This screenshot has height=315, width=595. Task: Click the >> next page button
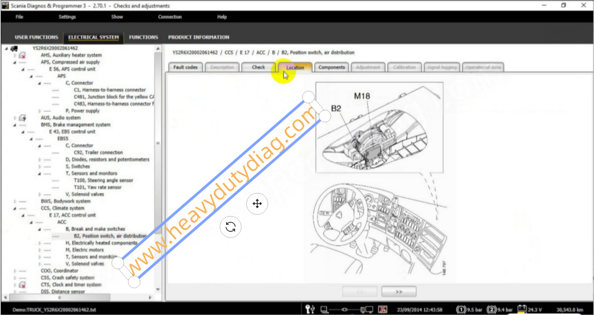click(x=399, y=291)
